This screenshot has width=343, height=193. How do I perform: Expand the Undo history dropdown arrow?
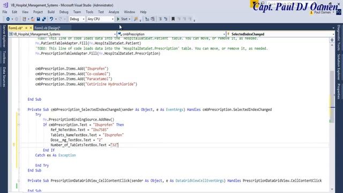(x=56, y=19)
